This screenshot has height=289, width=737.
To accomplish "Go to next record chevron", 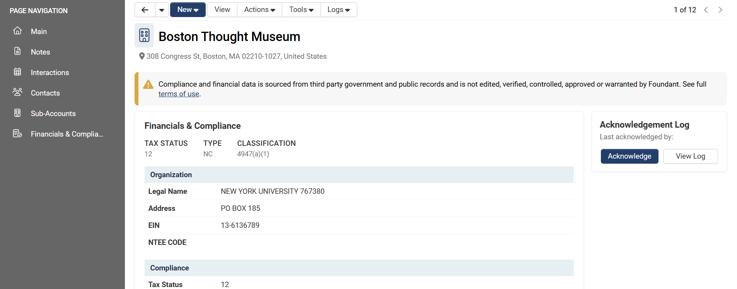I will click(720, 10).
